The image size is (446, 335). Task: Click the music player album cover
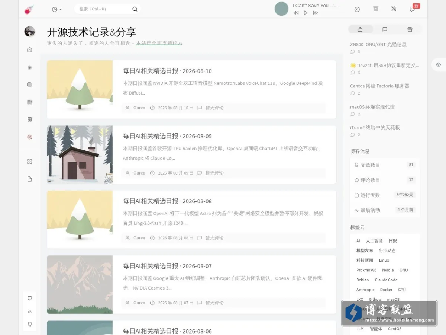281,9
